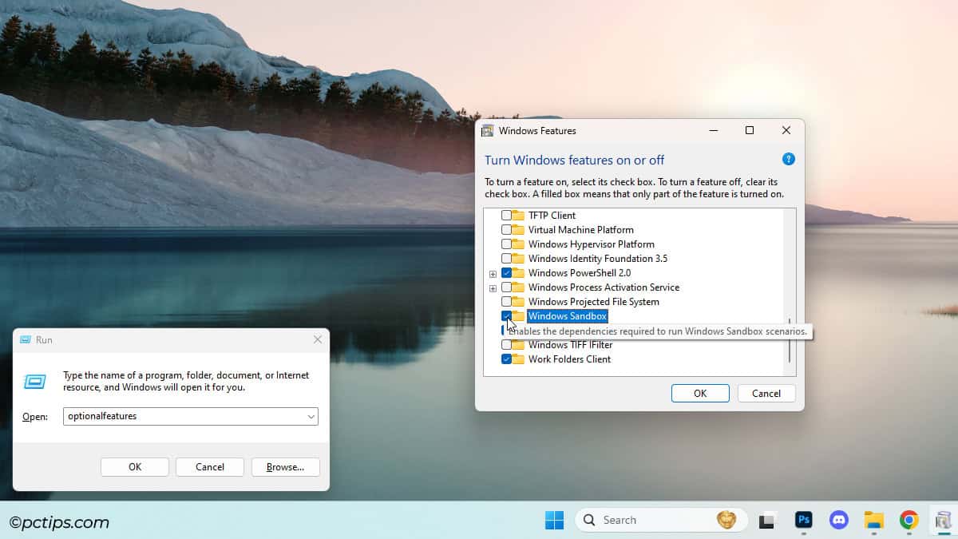Screen dimensions: 958x539
Task: Open File Explorer from the taskbar
Action: click(x=874, y=521)
